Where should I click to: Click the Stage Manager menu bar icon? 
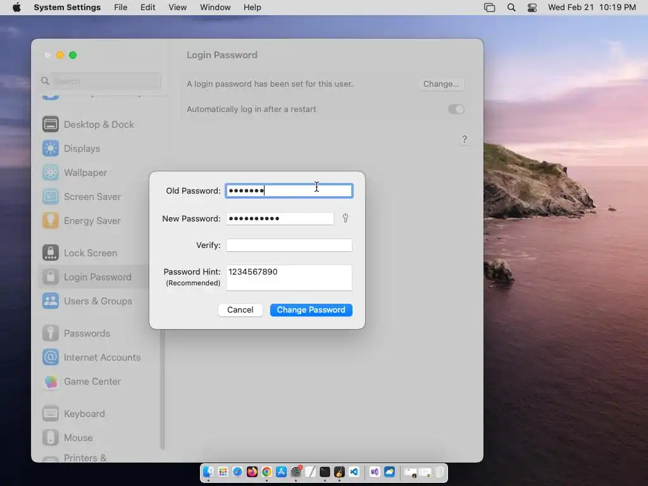[x=489, y=8]
